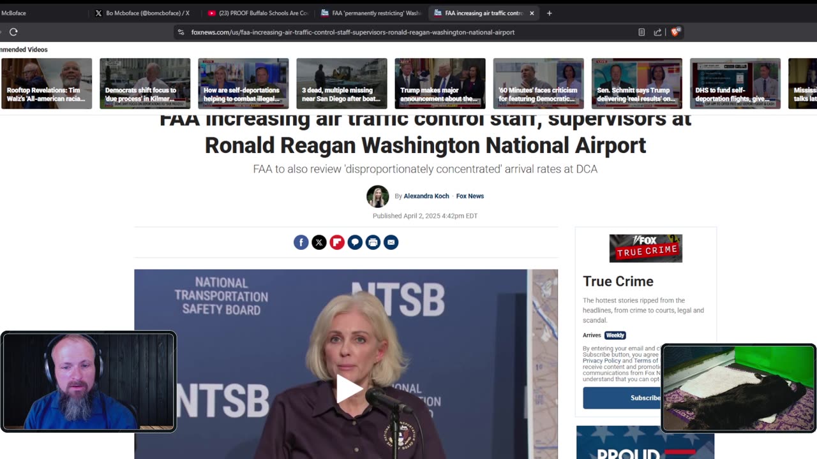The image size is (817, 459).
Task: Toggle reader mode icon in address bar
Action: click(x=641, y=32)
